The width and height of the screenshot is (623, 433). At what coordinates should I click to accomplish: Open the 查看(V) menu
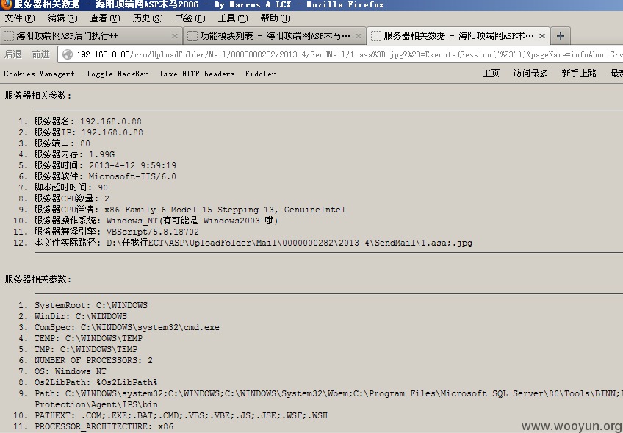105,18
